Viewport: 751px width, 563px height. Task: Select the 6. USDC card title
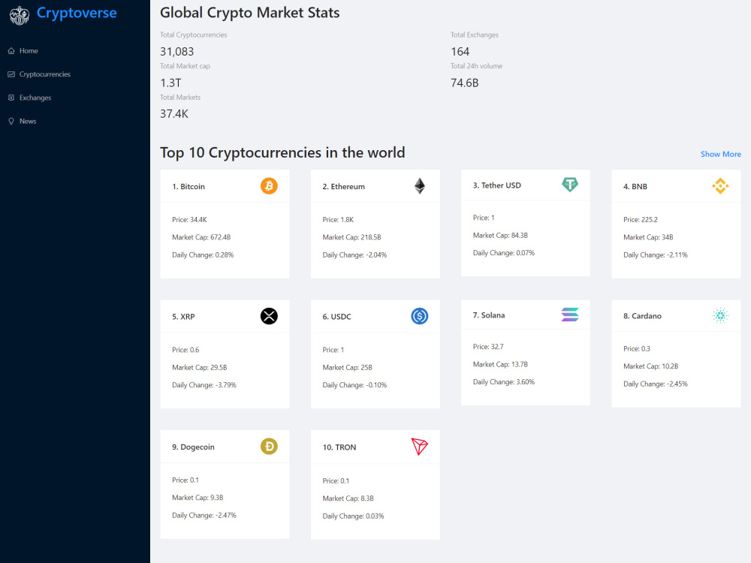point(336,317)
